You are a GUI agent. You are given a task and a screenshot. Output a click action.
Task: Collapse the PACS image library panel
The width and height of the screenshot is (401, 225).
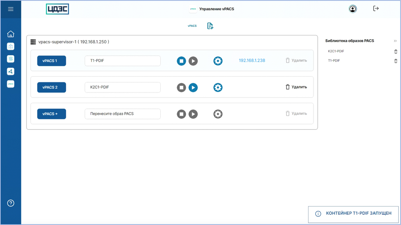395,41
